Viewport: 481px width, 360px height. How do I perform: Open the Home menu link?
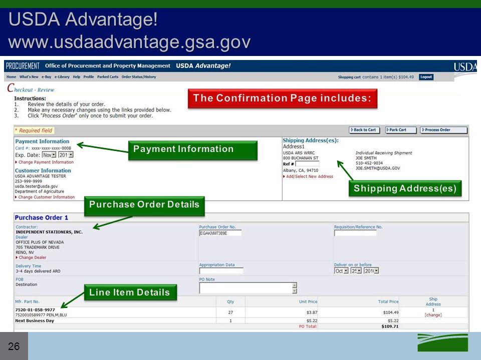tap(12, 77)
